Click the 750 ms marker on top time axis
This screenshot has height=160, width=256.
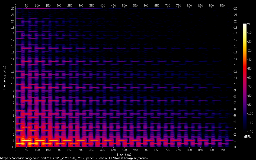pyautogui.click(x=178, y=5)
